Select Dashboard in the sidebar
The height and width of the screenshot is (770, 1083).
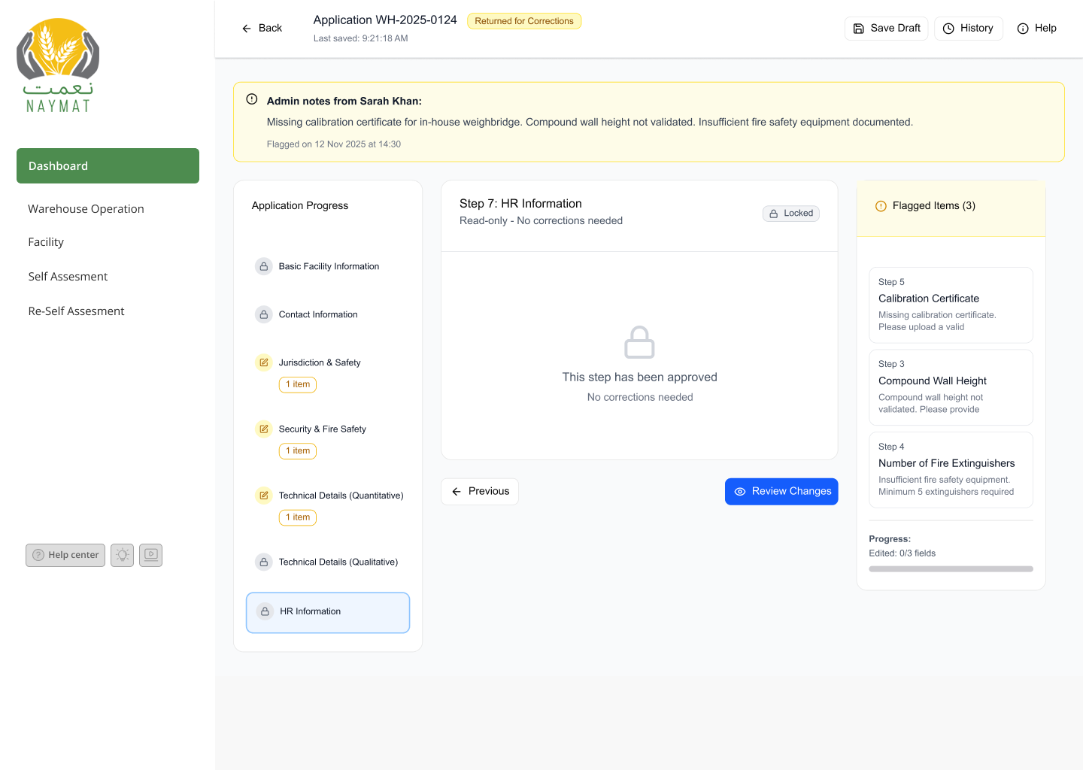pyautogui.click(x=108, y=165)
